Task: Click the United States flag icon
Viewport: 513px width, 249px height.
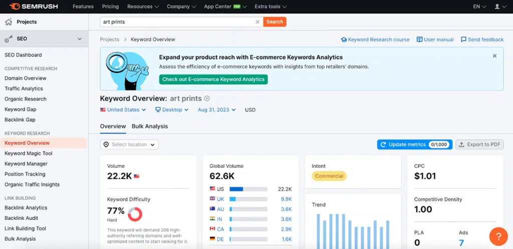Action: (x=103, y=109)
